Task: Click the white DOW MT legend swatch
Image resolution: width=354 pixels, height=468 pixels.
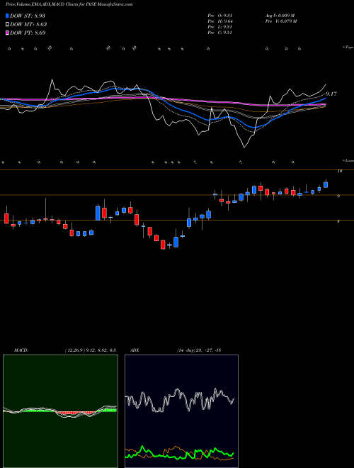Action: click(7, 25)
